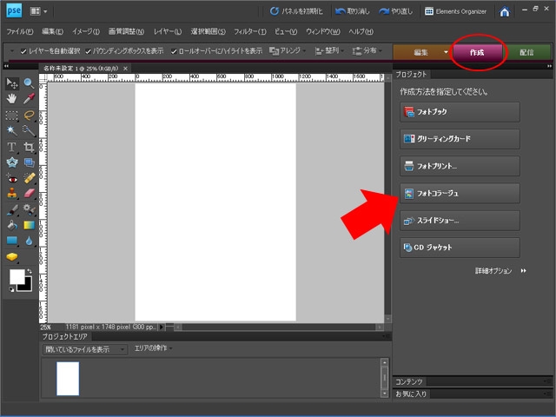The image size is (556, 417).
Task: Switch to the 配信 tab
Action: click(x=527, y=52)
